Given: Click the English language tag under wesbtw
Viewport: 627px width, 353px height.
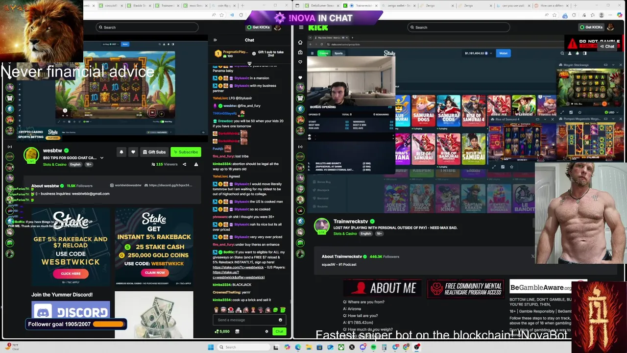Looking at the screenshot, I should (x=75, y=164).
